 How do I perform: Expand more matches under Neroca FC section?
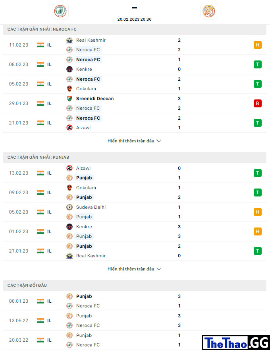[131, 141]
